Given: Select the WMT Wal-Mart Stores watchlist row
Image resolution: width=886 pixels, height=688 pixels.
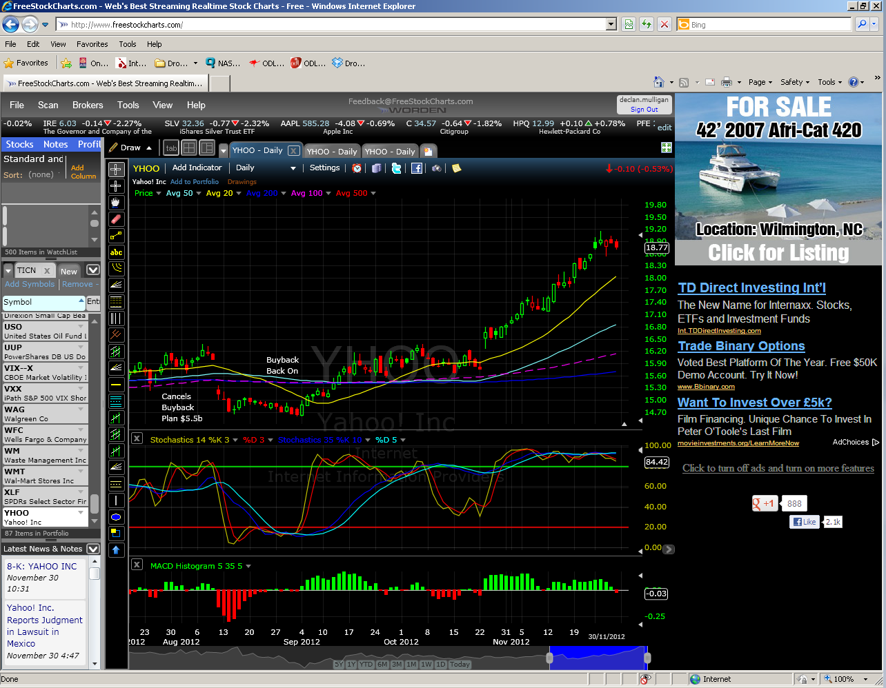Looking at the screenshot, I should pos(45,476).
